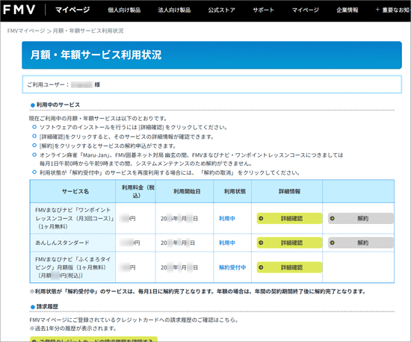Click 利用中 status for あんしんスタンダード
Viewport: 411px width, 342px height.
[x=227, y=243]
